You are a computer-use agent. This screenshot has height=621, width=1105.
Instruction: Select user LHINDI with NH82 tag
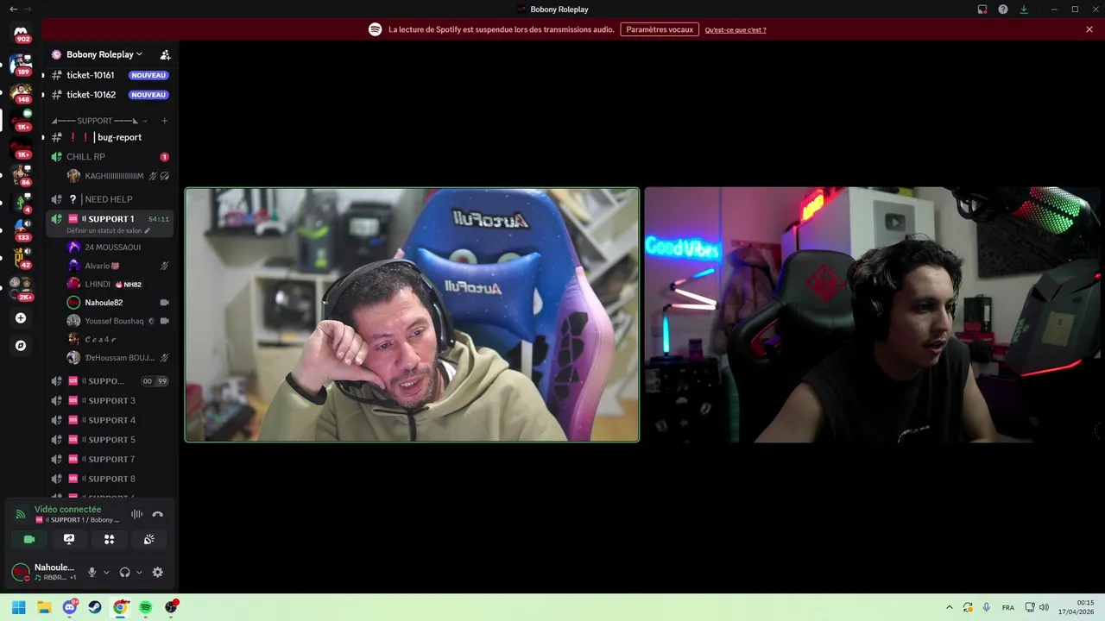[x=117, y=285]
